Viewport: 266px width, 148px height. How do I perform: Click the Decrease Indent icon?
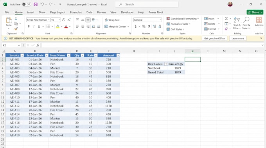tap(93, 27)
